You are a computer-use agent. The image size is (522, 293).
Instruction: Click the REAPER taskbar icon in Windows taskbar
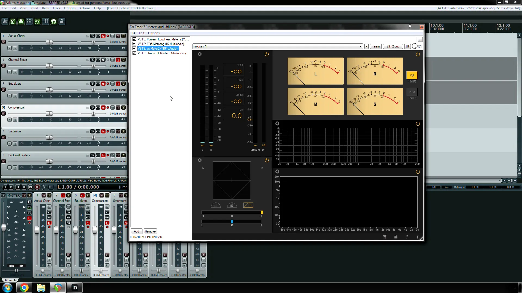point(58,288)
